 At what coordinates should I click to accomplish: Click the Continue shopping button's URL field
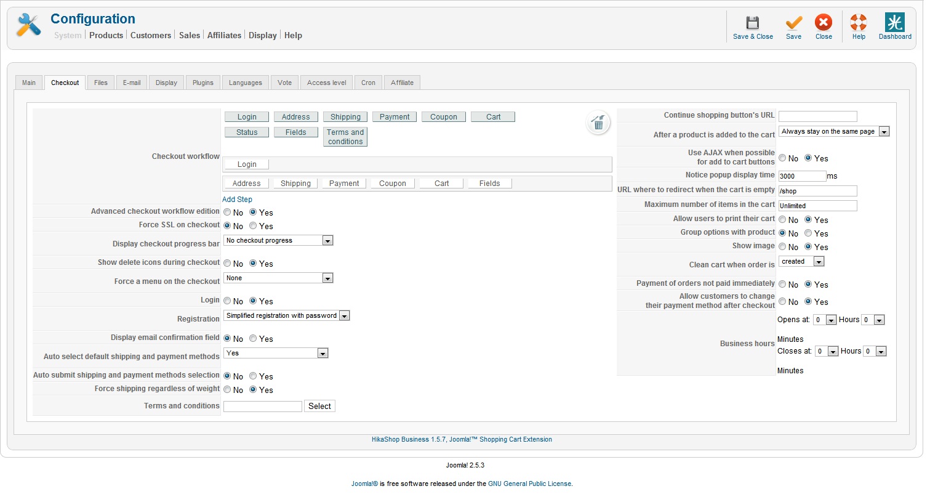[x=818, y=116]
